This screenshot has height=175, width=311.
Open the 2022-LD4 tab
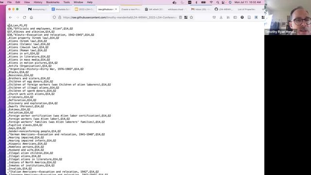pos(84,9)
